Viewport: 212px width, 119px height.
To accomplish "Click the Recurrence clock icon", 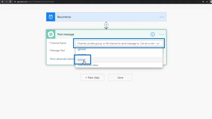I will (51, 17).
